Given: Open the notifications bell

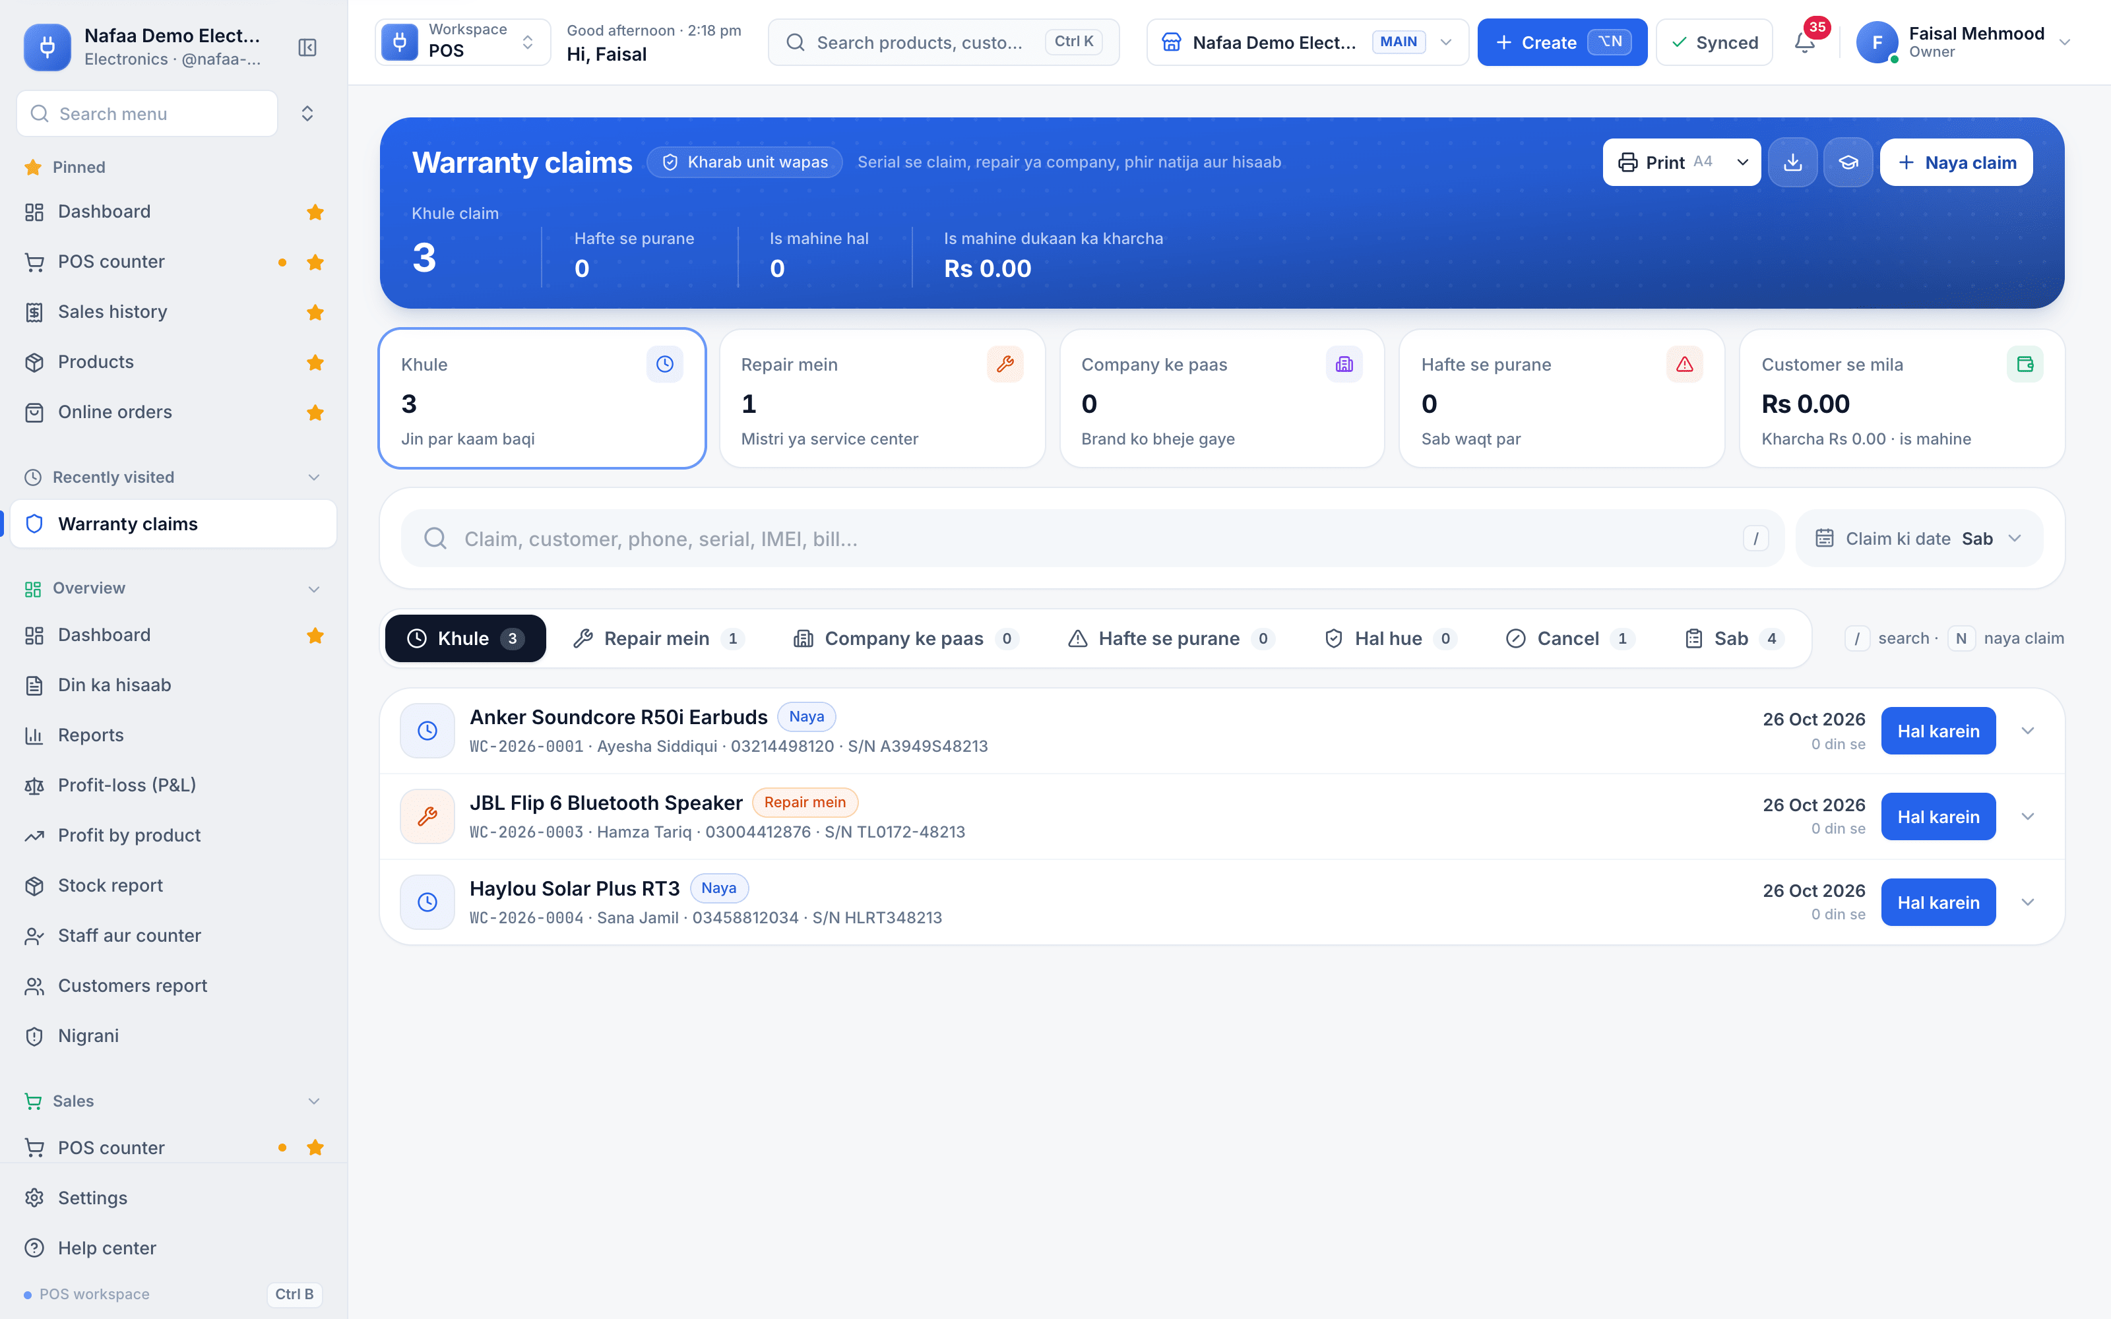Looking at the screenshot, I should 1805,42.
